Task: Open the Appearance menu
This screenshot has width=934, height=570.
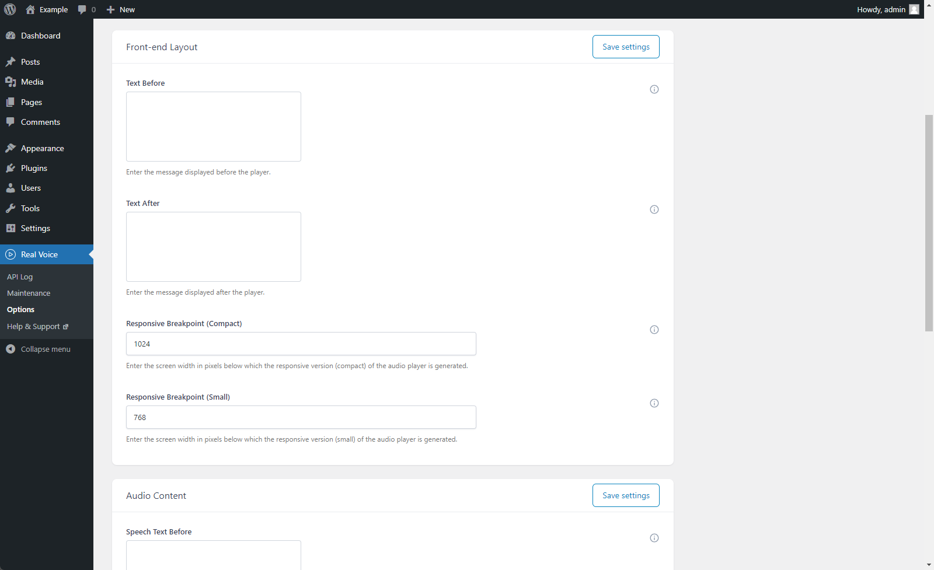Action: click(47, 148)
